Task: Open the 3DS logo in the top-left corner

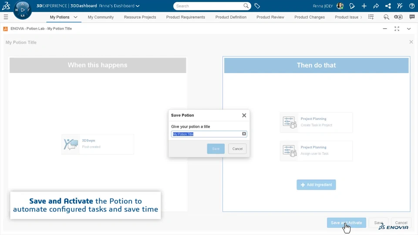Action: (x=6, y=6)
